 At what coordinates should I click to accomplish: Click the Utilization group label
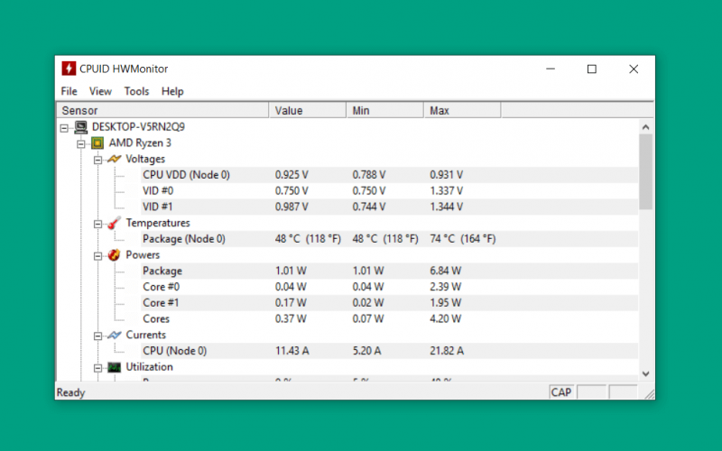point(150,367)
